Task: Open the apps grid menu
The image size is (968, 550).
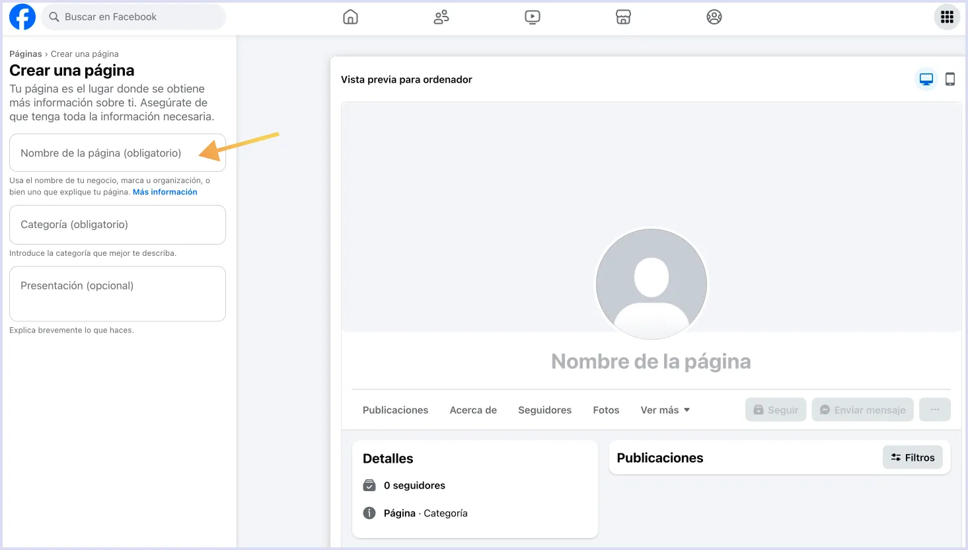Action: [x=947, y=17]
